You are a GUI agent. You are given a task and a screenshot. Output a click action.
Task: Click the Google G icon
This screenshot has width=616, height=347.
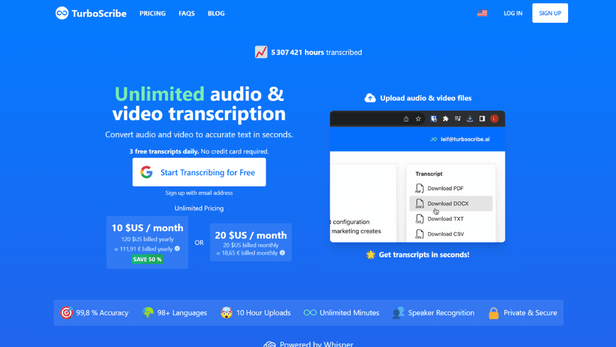(x=147, y=172)
